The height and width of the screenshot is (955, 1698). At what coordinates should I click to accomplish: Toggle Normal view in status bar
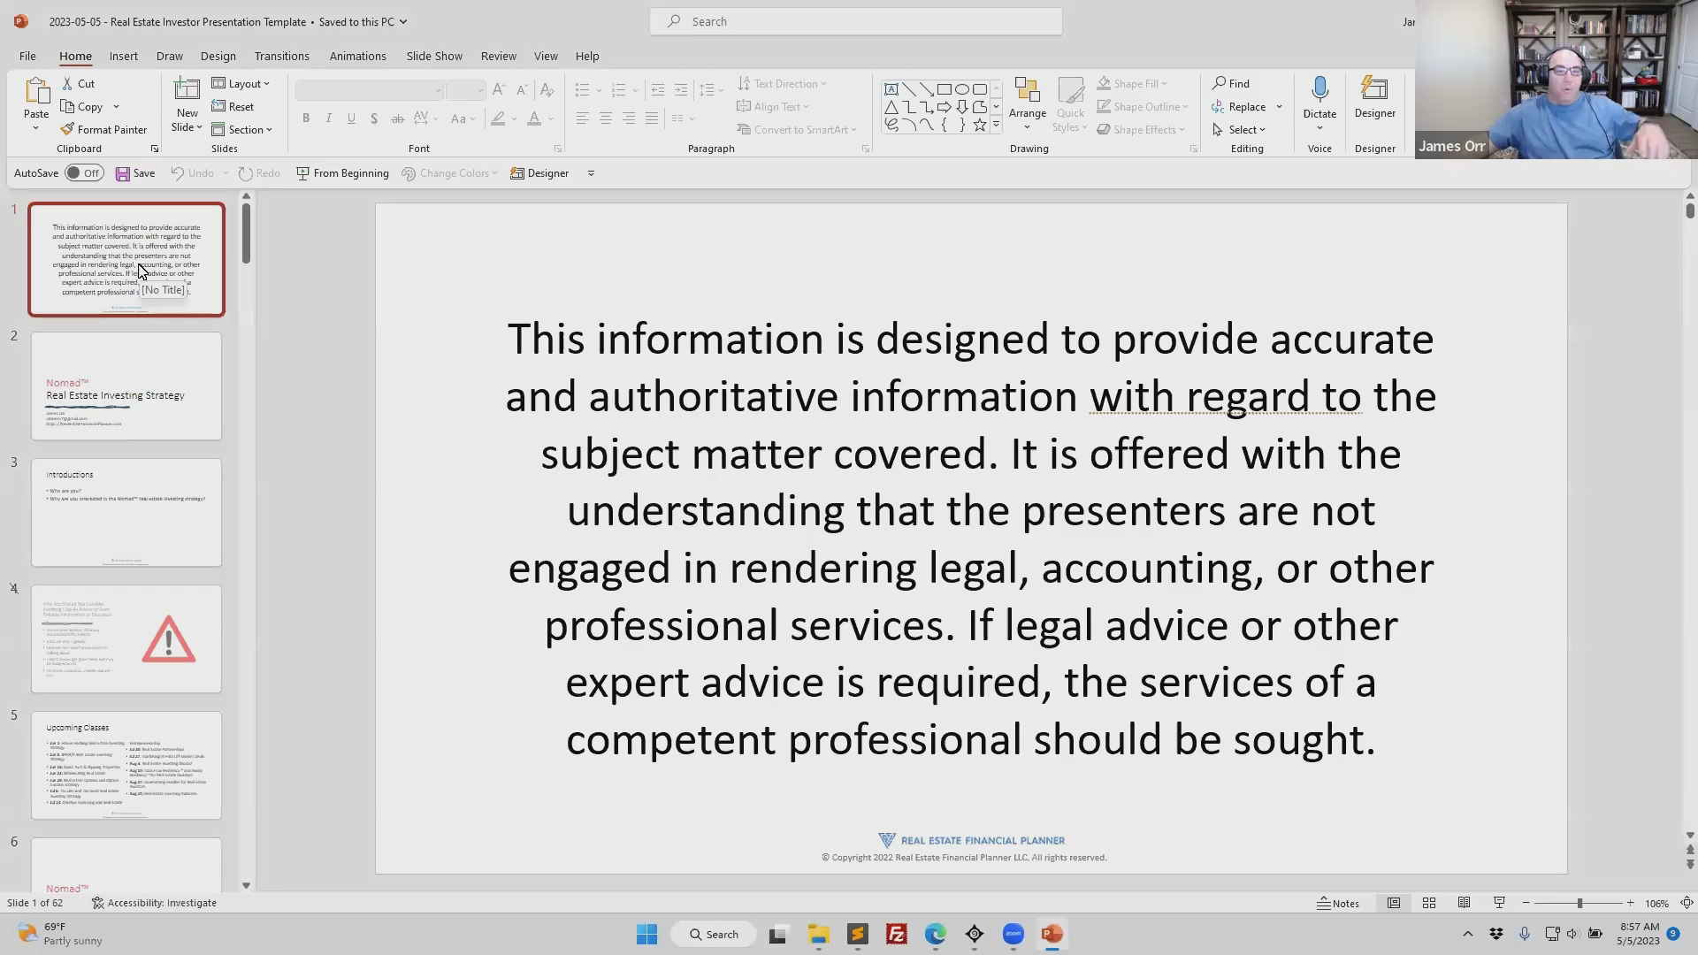[1393, 903]
